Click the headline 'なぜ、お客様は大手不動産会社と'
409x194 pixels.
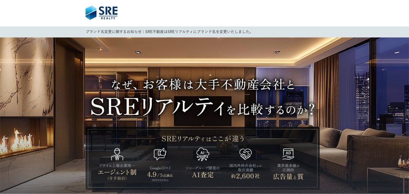[203, 85]
